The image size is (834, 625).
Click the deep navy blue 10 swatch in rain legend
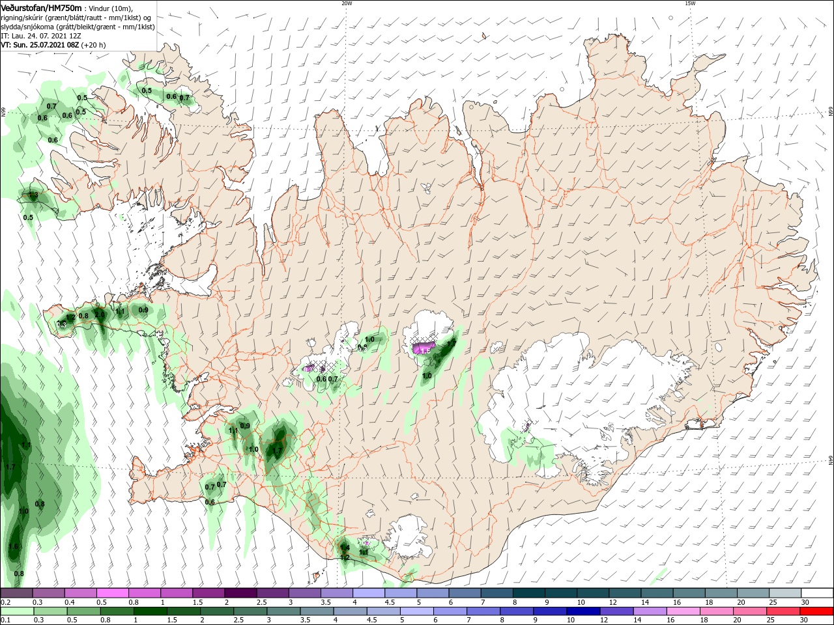pos(583,611)
